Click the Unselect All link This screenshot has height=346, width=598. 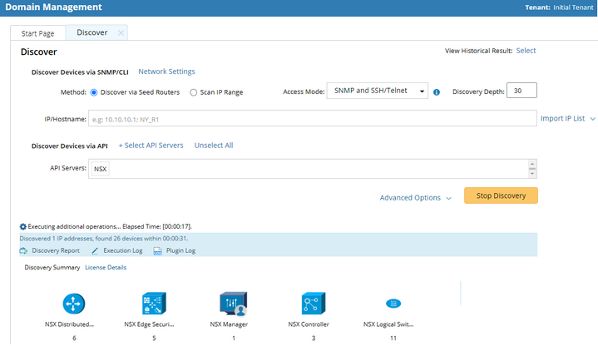[214, 146]
